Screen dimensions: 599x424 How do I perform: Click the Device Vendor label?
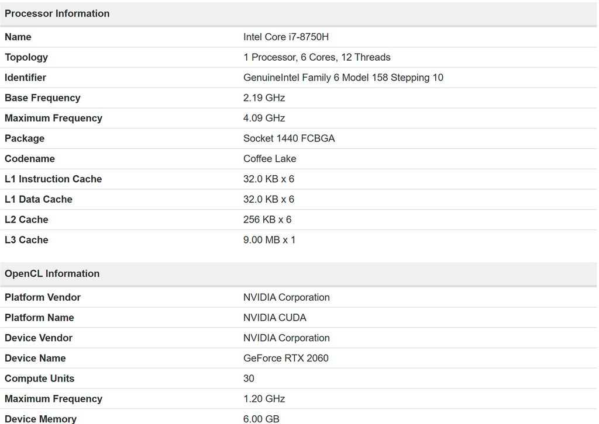(x=38, y=338)
